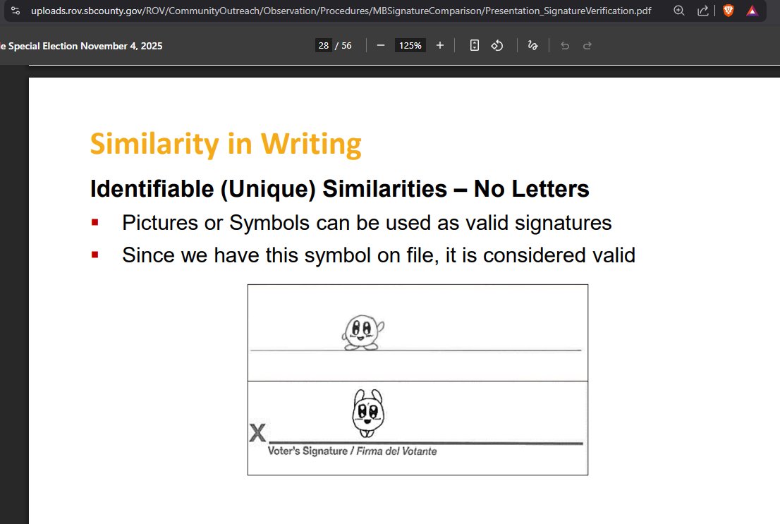The width and height of the screenshot is (780, 524).
Task: Click the 125% zoom level field
Action: tap(410, 45)
